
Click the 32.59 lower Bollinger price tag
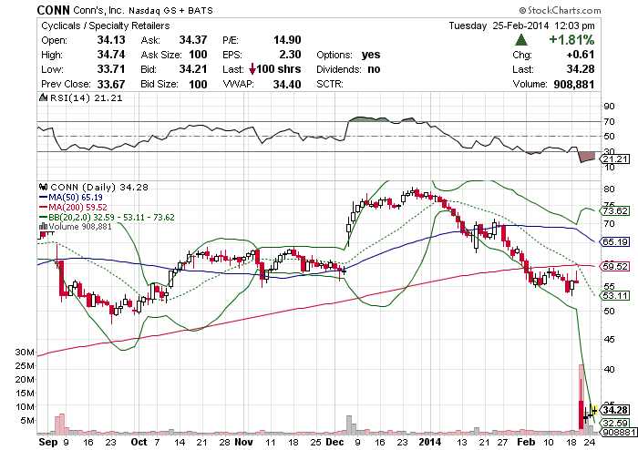[615, 423]
